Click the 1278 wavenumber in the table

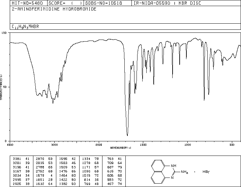86,163
